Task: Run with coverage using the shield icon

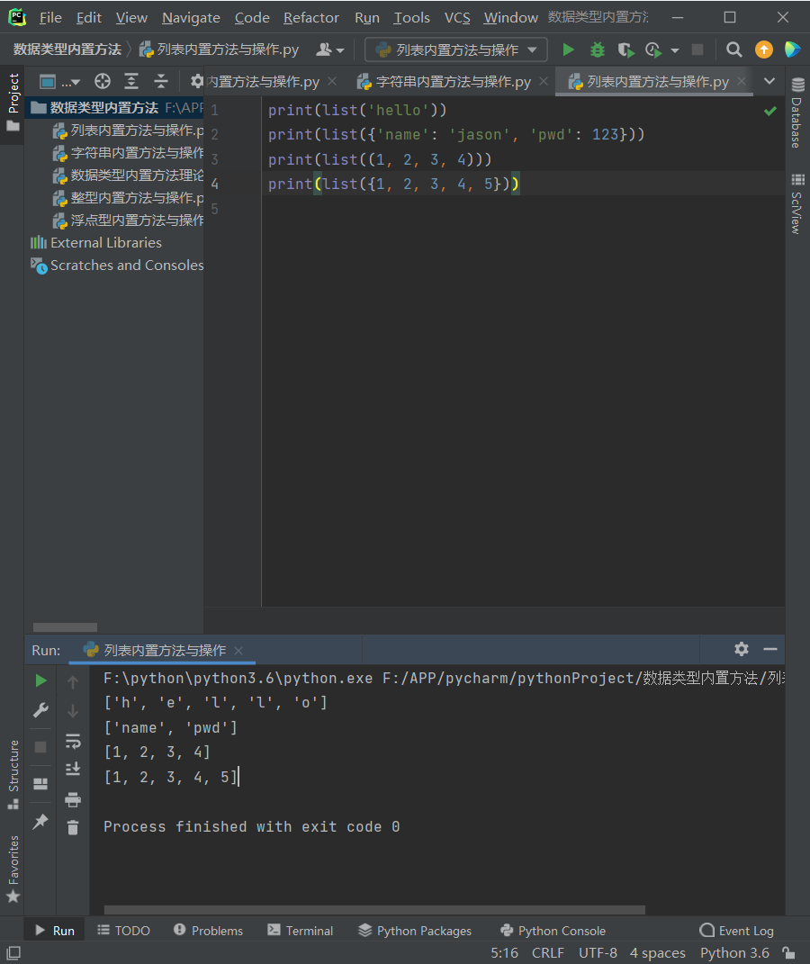Action: [625, 50]
